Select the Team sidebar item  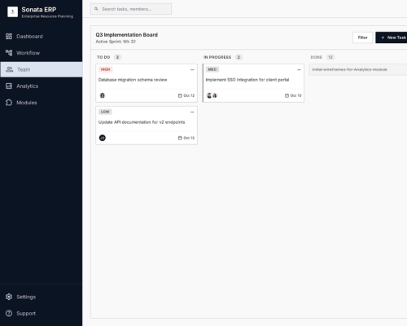42,69
